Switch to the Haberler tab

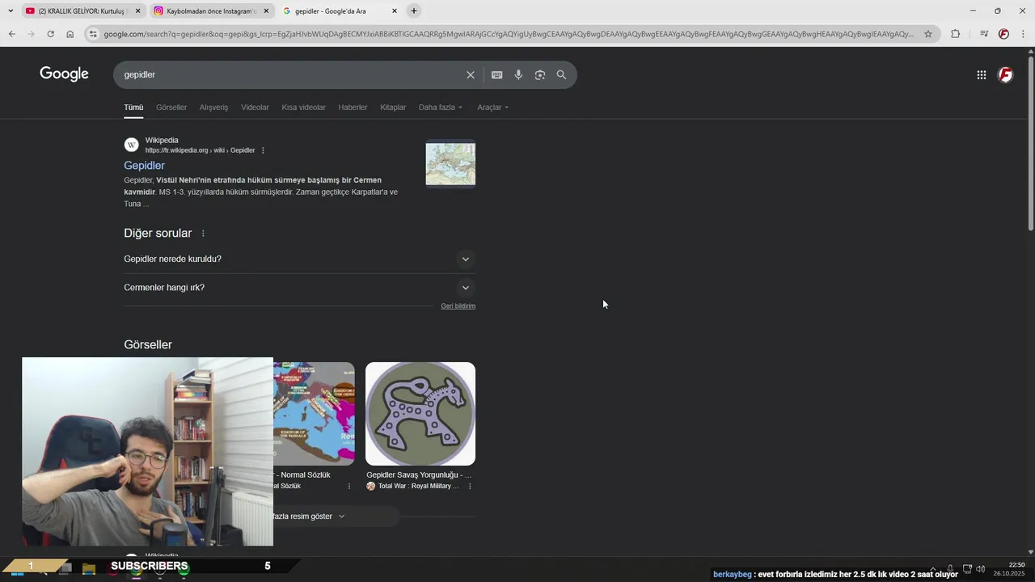pos(353,108)
